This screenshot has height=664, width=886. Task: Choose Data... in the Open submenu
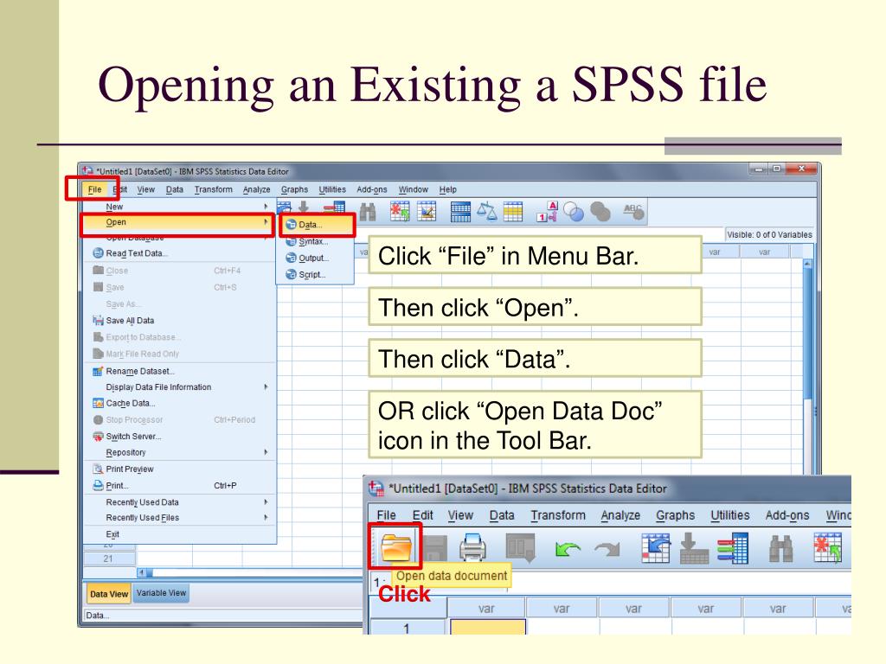pyautogui.click(x=317, y=225)
